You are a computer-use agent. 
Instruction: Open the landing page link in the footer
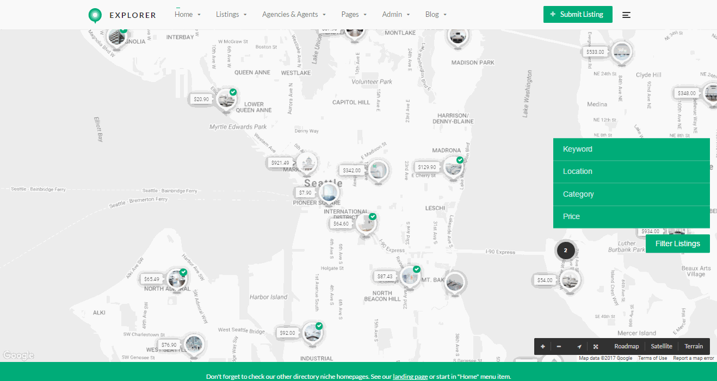click(x=410, y=376)
